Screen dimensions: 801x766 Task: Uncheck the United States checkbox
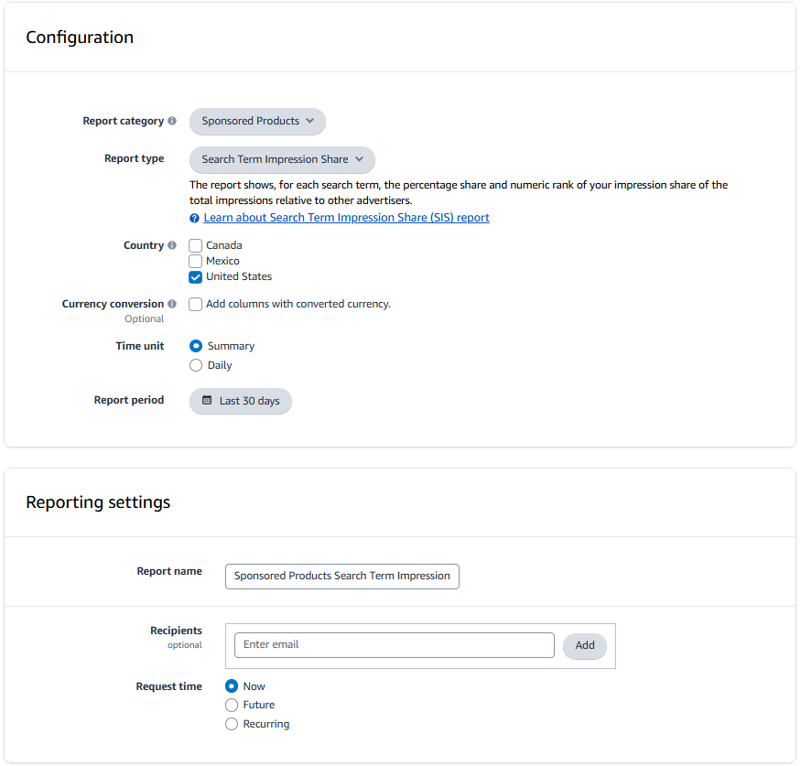click(196, 277)
